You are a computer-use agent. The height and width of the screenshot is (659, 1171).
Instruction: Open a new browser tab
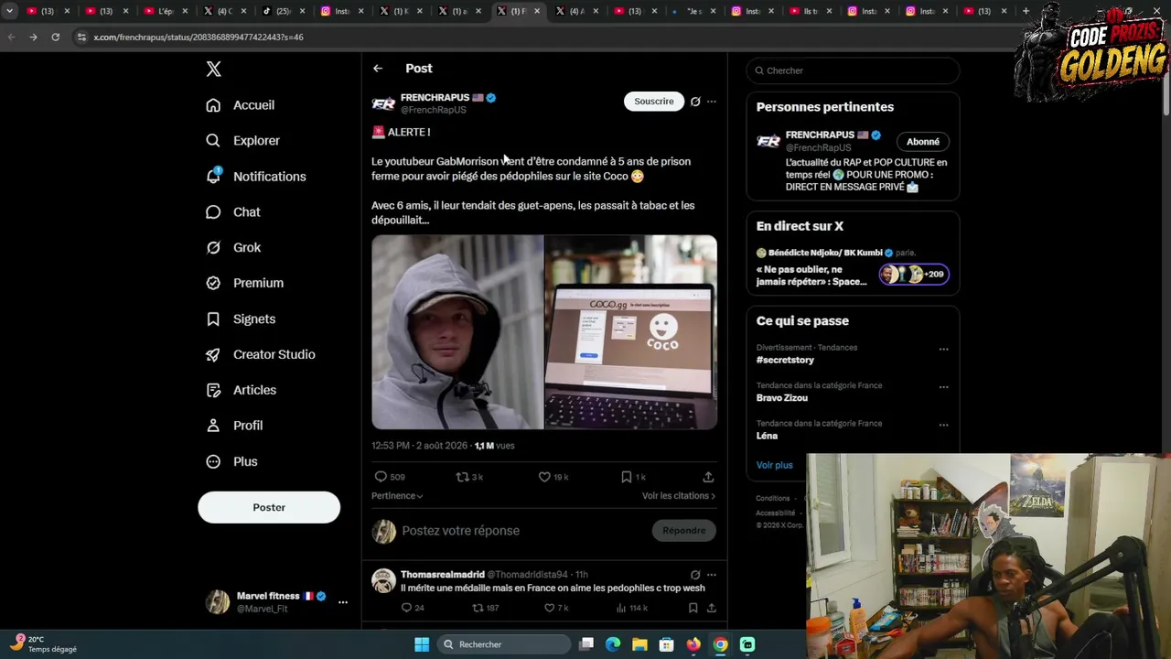click(x=1026, y=11)
